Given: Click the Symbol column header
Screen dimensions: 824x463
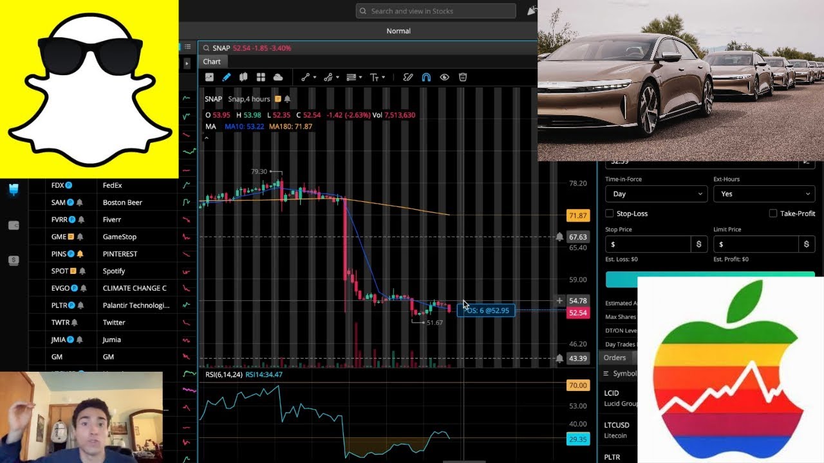Looking at the screenshot, I should 624,374.
